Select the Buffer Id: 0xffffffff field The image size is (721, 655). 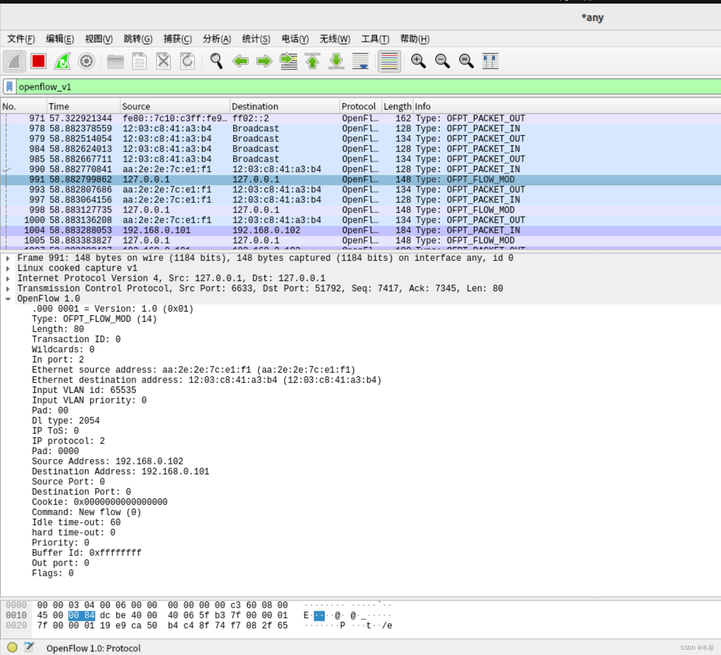[x=87, y=553]
